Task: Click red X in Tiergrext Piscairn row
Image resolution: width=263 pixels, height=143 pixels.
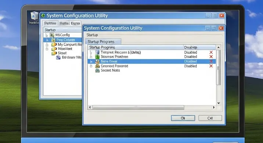Action: (211, 52)
